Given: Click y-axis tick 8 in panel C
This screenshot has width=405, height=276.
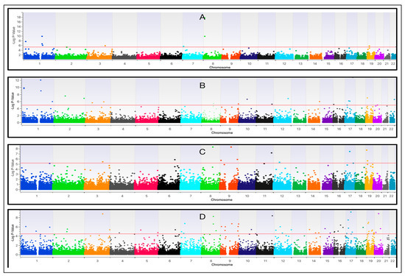Looking at the screenshot, I should click(16, 149).
